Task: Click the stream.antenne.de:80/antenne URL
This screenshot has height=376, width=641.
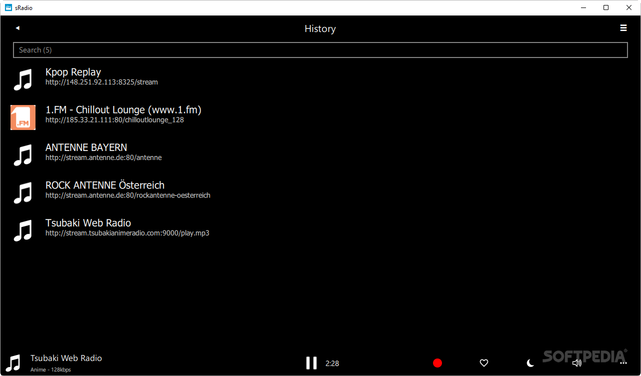Action: point(103,157)
